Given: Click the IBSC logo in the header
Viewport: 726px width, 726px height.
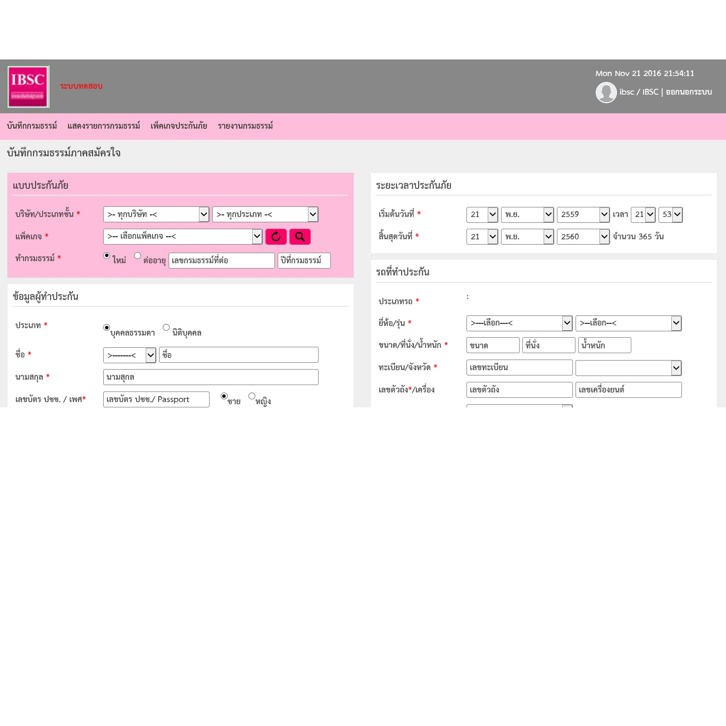Looking at the screenshot, I should click(x=28, y=86).
